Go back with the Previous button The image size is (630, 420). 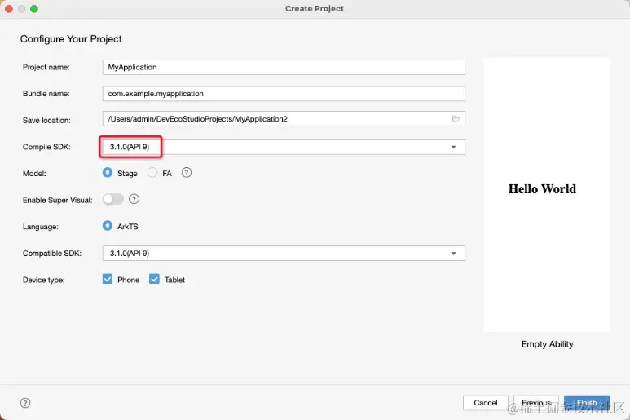pos(536,403)
